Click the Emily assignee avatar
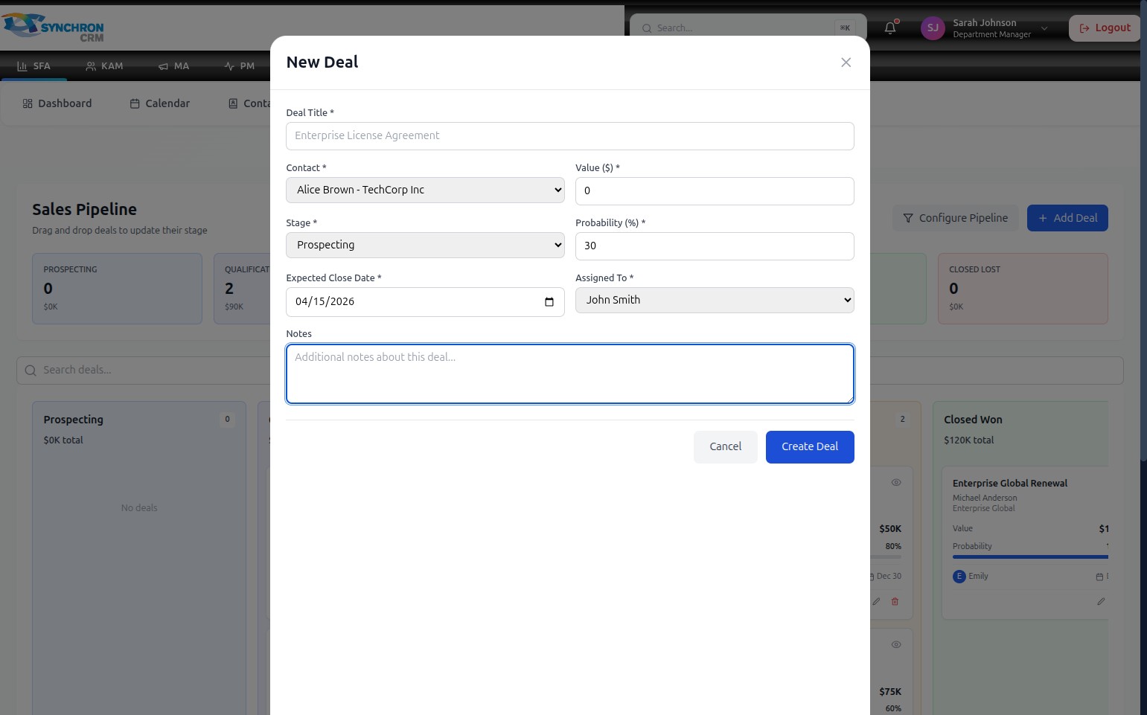 tap(959, 577)
